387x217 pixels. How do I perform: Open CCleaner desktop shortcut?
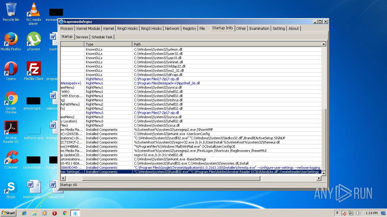click(11, 160)
